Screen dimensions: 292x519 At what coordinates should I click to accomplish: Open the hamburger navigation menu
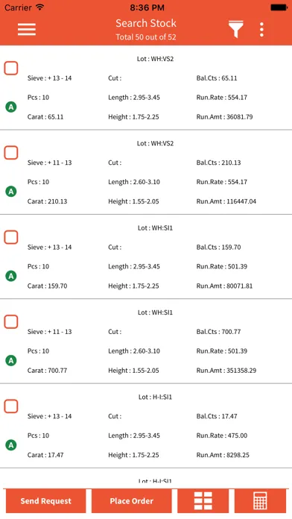tap(27, 29)
